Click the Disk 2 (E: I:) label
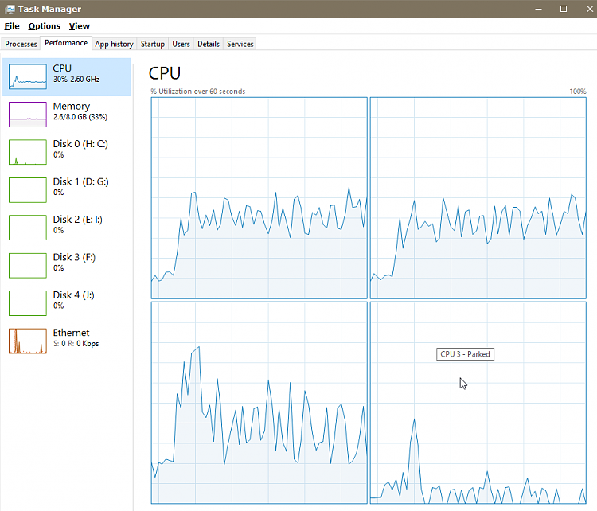The image size is (597, 511). [78, 220]
